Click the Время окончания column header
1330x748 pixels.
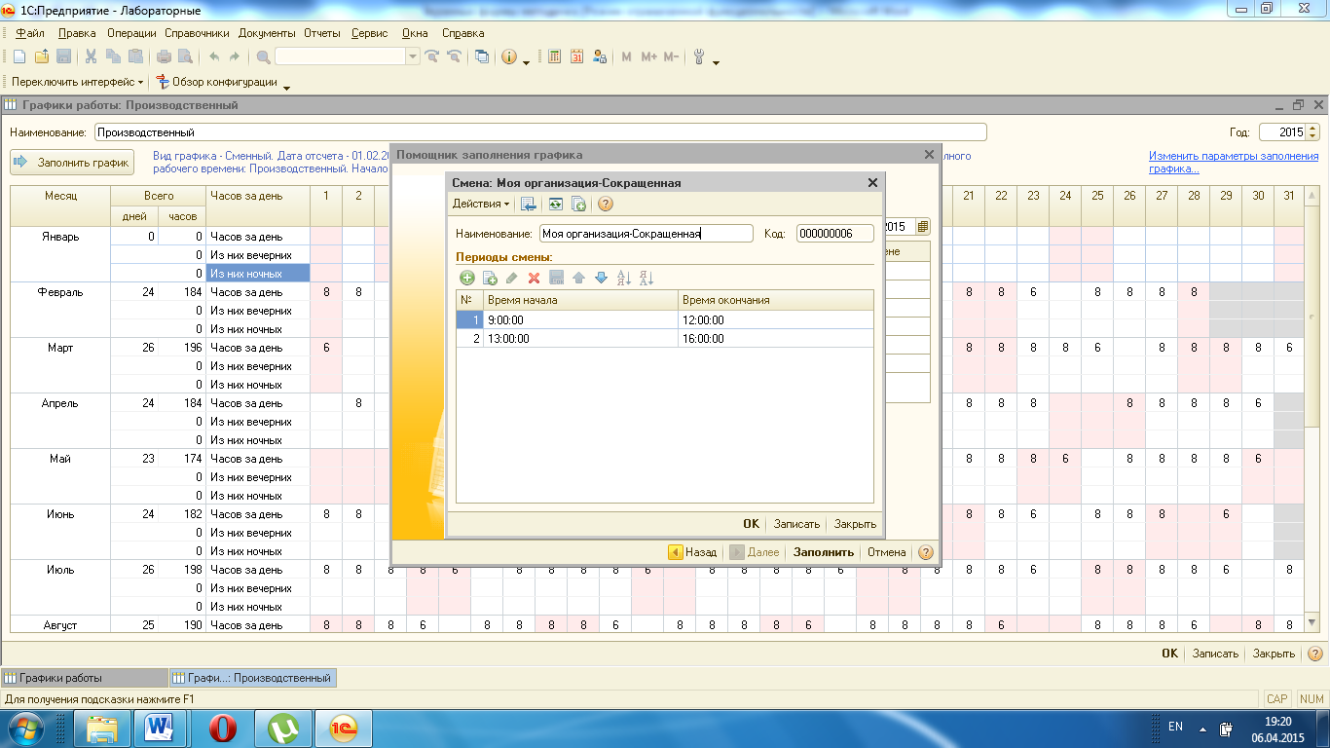(x=775, y=300)
